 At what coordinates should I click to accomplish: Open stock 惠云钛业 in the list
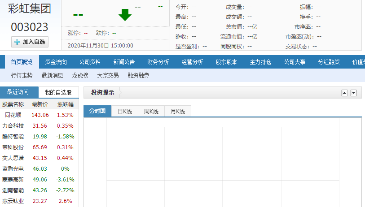13,201
